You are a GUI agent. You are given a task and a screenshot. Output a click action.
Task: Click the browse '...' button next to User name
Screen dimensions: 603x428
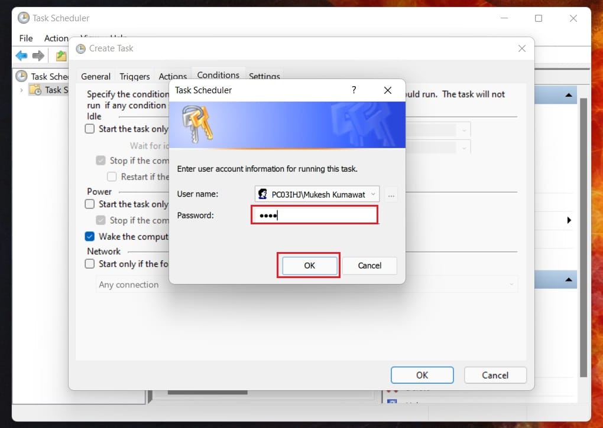click(x=391, y=195)
